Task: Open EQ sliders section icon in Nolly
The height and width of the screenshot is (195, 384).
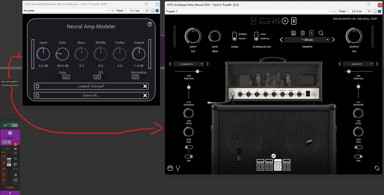Action: click(276, 21)
